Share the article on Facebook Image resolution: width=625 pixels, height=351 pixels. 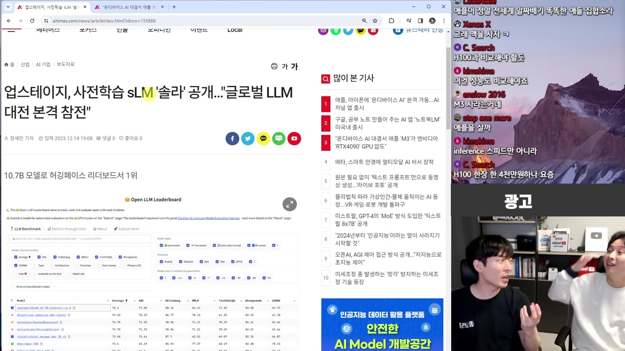tap(232, 138)
